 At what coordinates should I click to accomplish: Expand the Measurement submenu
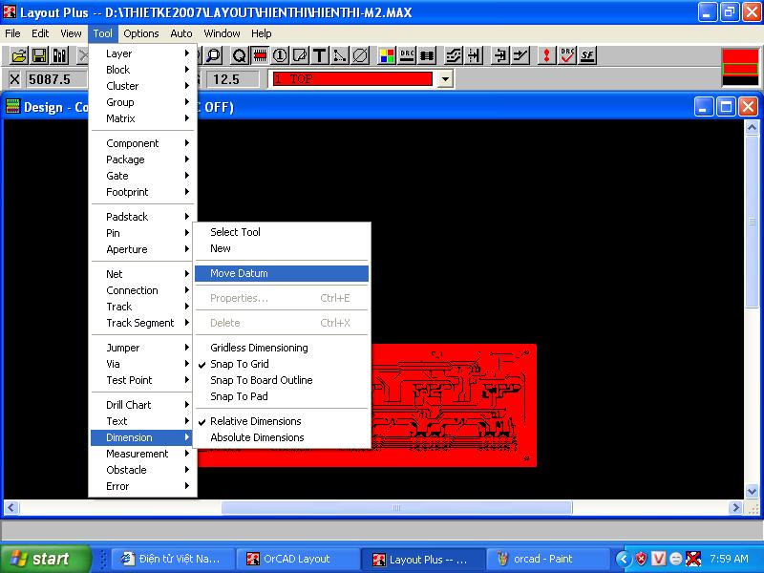pyautogui.click(x=143, y=454)
